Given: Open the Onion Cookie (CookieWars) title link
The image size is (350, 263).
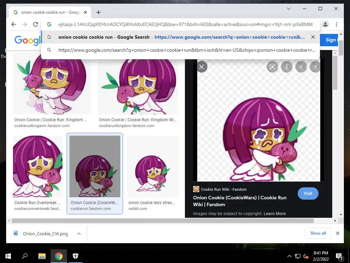Looking at the screenshot, I should [x=240, y=201].
